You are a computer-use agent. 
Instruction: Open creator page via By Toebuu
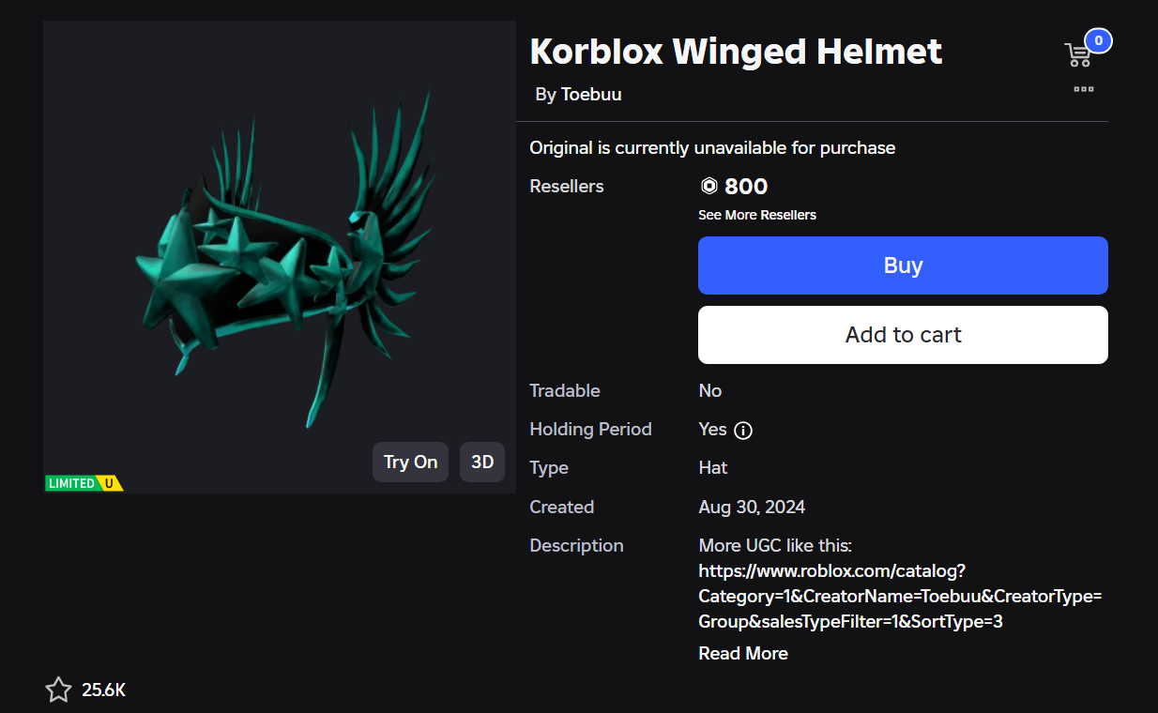[x=580, y=94]
